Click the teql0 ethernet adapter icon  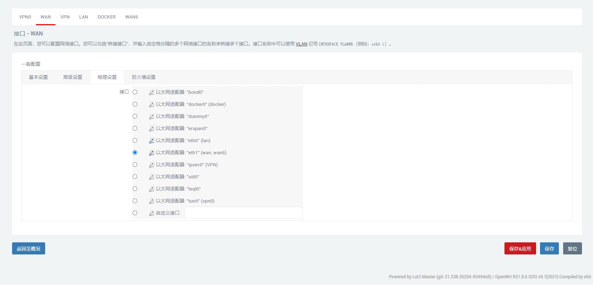[x=151, y=189]
